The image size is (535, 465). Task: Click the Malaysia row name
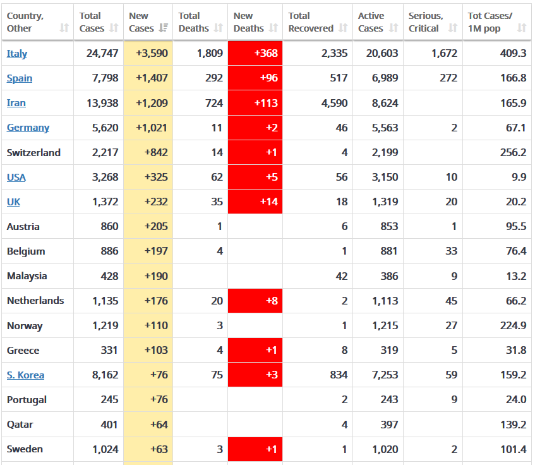tap(27, 276)
